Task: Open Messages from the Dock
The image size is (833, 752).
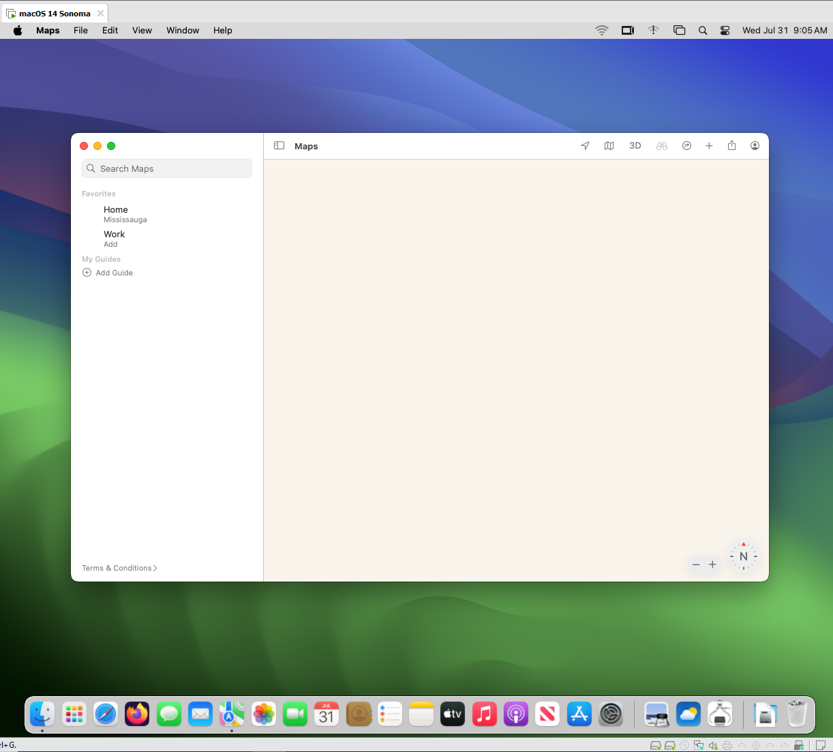Action: coord(169,714)
